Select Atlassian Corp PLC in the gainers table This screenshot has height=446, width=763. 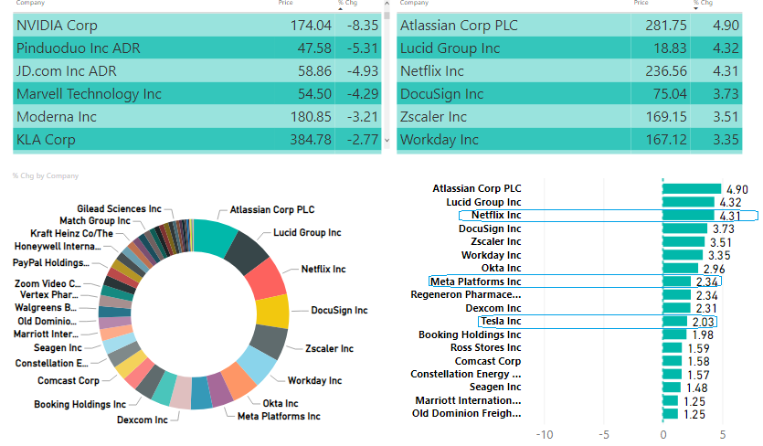[459, 26]
